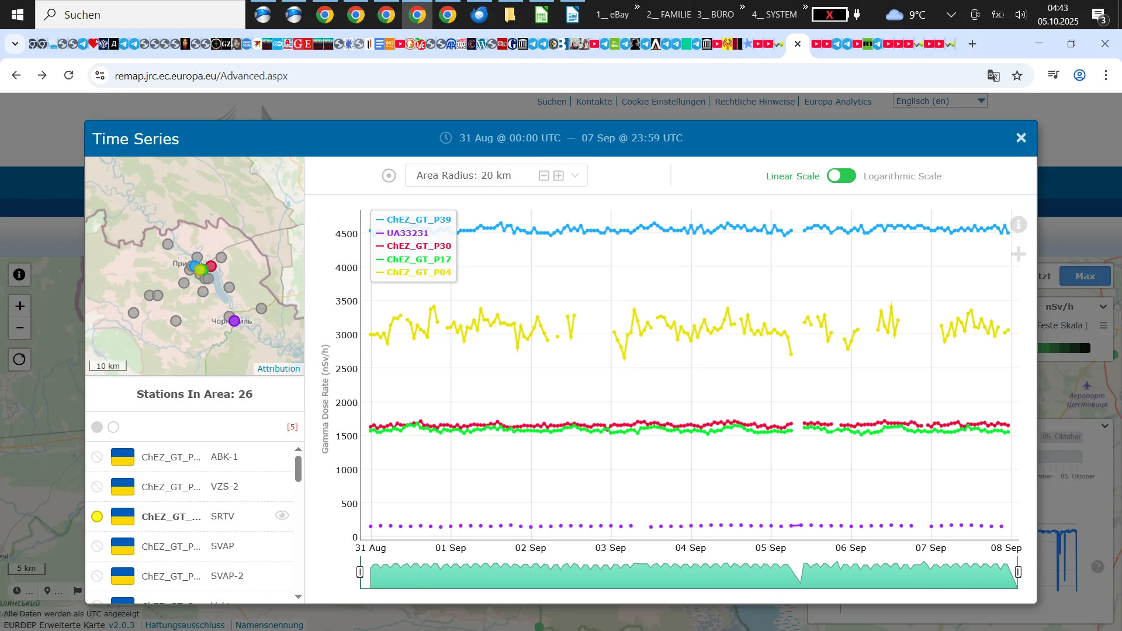Screen dimensions: 1122x631
Task: Toggle the SRTV station eye icon
Action: [282, 515]
